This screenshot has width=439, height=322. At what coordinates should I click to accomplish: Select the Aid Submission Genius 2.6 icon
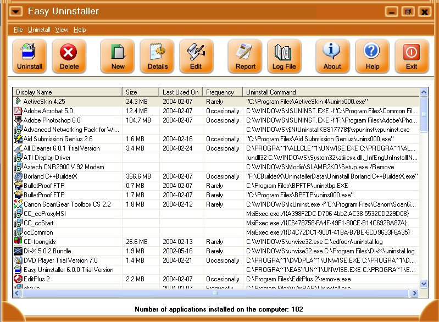click(x=18, y=138)
